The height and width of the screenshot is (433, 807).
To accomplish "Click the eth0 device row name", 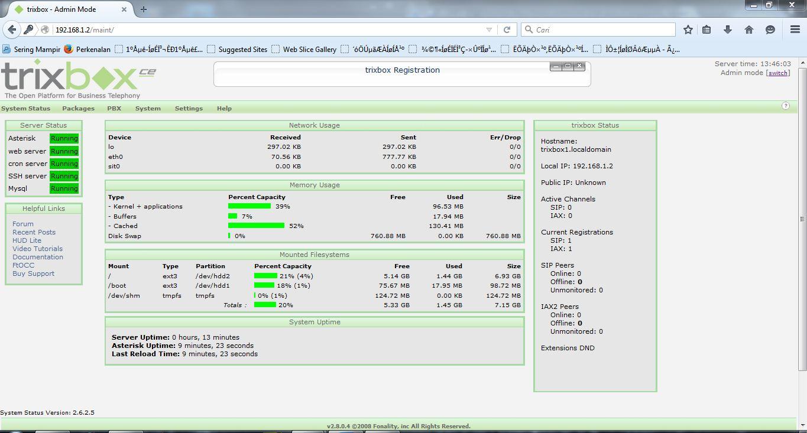I will (x=115, y=157).
